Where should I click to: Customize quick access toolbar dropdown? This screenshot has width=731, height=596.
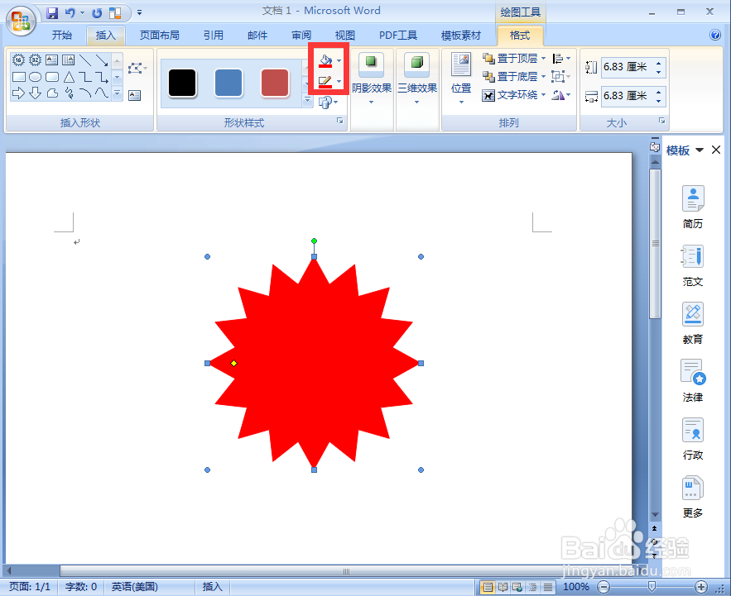pyautogui.click(x=139, y=13)
